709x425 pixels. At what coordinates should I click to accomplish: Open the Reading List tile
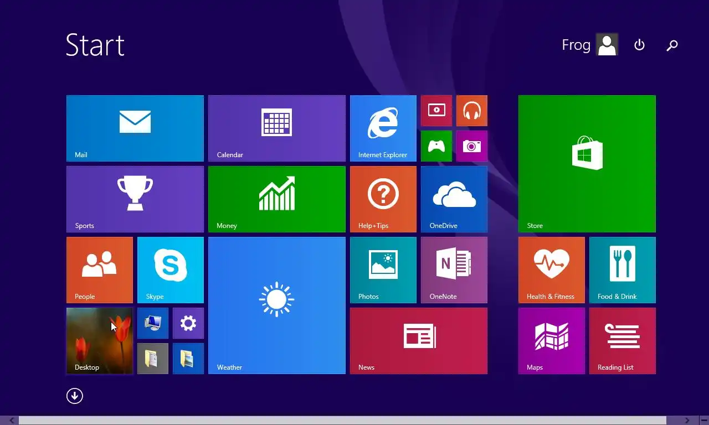[x=623, y=341]
